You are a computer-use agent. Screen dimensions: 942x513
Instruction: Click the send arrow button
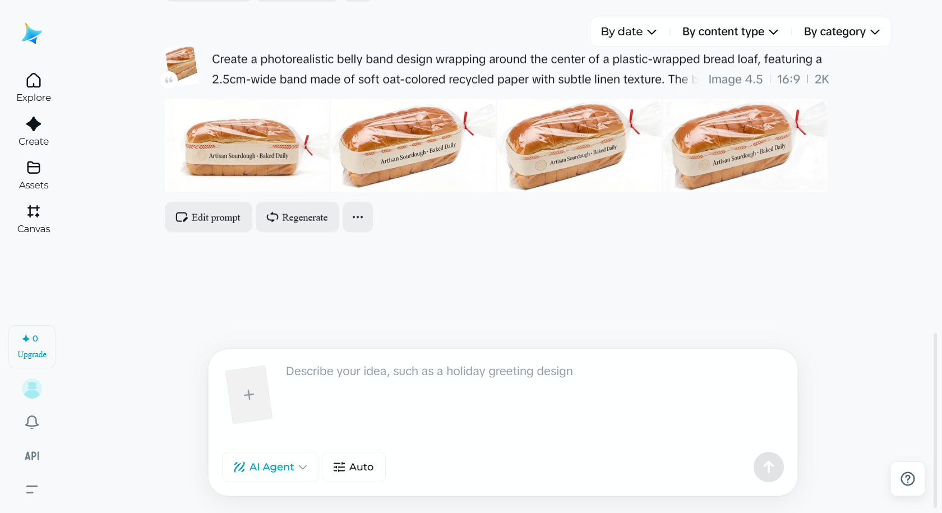768,467
